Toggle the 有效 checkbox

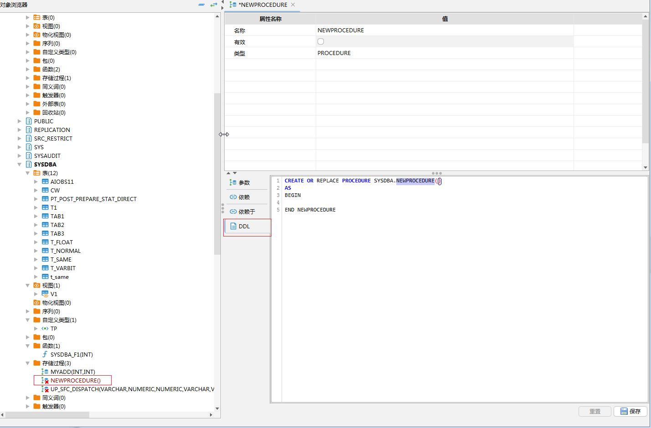click(x=321, y=41)
